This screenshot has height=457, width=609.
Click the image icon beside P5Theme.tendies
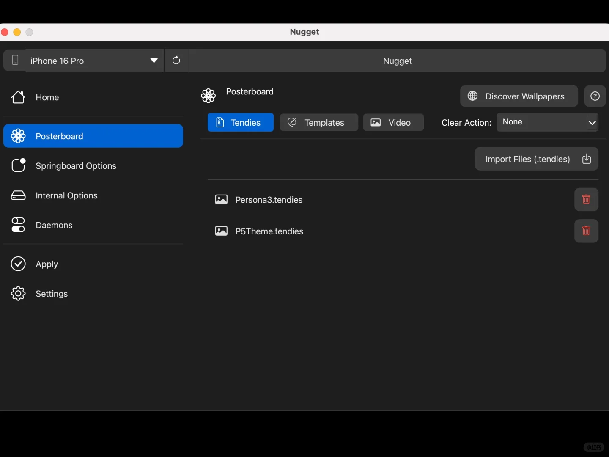221,231
